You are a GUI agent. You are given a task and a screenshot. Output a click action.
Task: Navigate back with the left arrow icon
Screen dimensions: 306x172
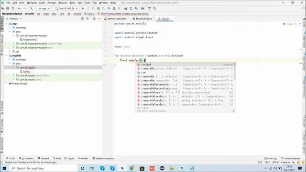tap(19, 9)
